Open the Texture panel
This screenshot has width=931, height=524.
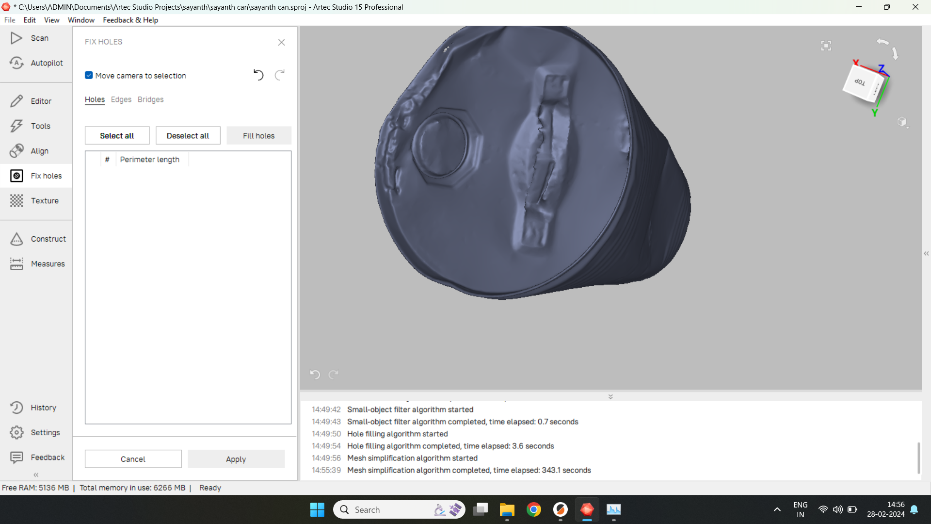point(16,201)
